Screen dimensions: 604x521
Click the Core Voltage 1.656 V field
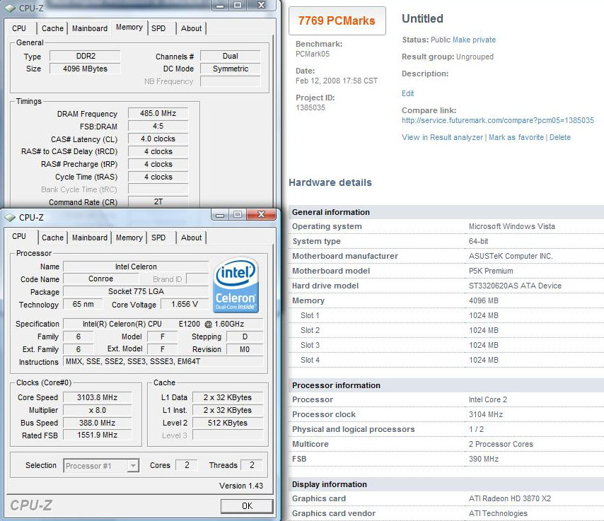click(185, 304)
